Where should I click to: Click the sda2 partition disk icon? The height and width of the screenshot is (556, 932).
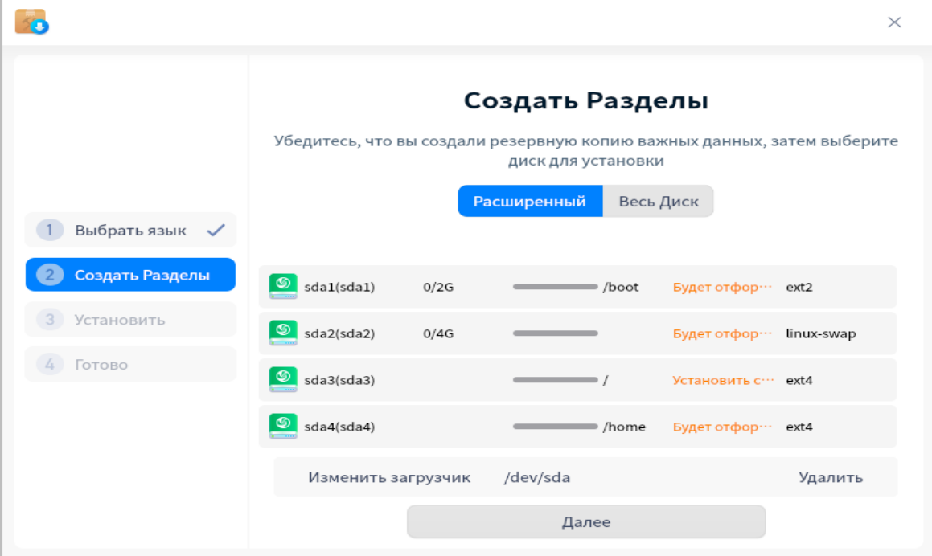(x=283, y=333)
